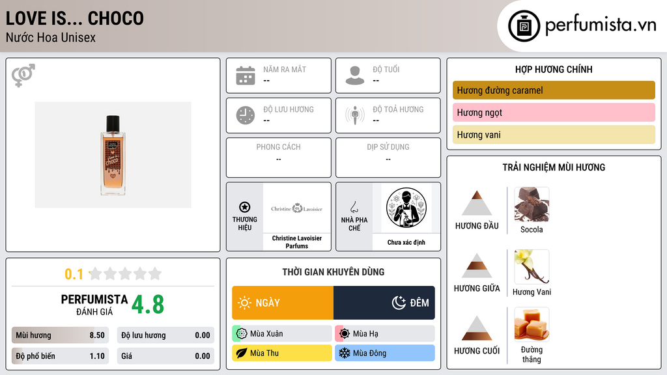Click the Hương giữa pyramid icon
Screen dimensions: 667x375
pos(476,266)
